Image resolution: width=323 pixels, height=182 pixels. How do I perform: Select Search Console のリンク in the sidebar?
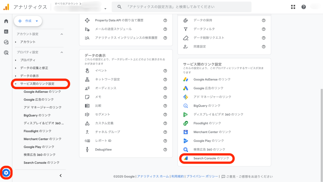click(x=41, y=163)
